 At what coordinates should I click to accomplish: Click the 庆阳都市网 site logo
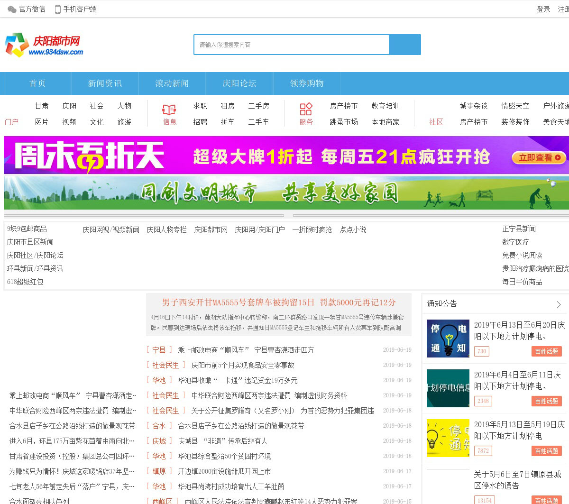point(44,46)
